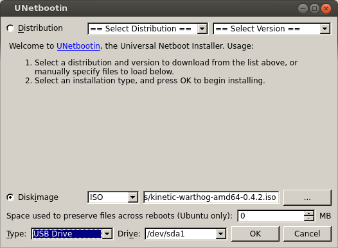The height and width of the screenshot is (248, 338).
Task: Maximize the UNetbootin window
Action: [x=314, y=9]
